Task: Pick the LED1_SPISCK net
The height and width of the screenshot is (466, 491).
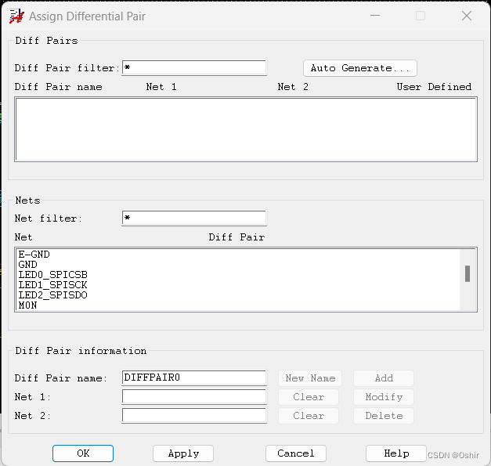Action: tap(52, 285)
